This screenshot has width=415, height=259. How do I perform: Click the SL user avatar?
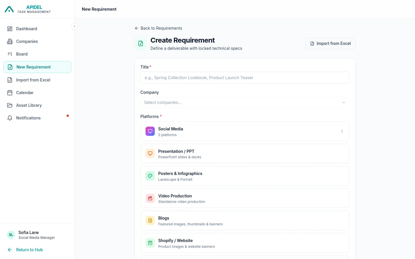11,235
